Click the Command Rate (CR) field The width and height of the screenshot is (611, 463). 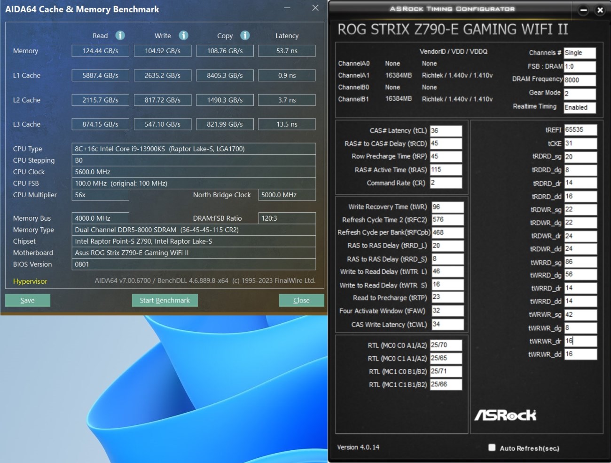pyautogui.click(x=446, y=183)
